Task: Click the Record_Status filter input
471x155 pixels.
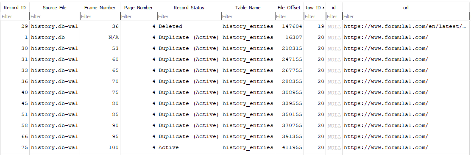Action: click(x=189, y=17)
